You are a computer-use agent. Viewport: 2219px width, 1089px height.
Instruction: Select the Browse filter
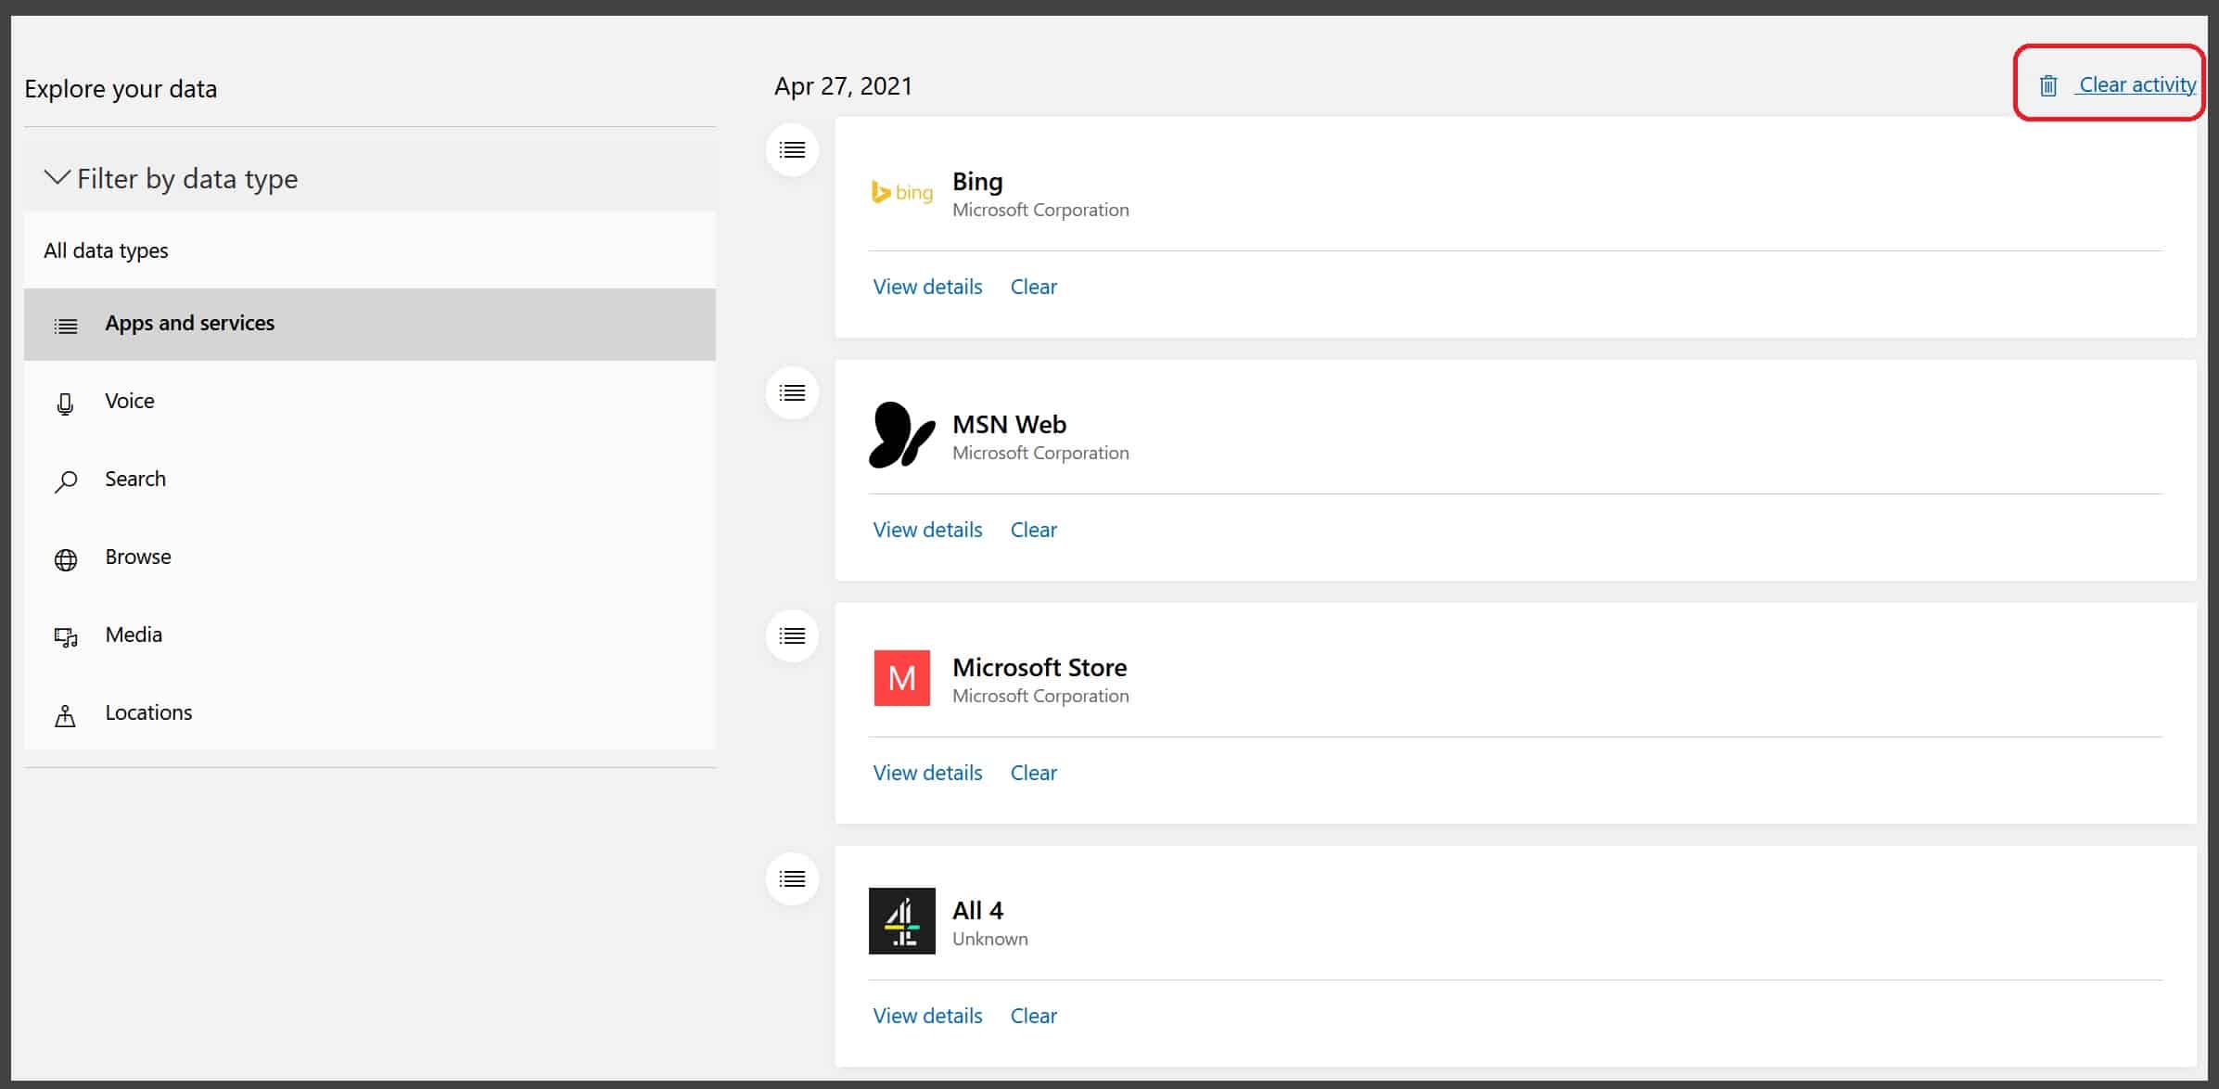[x=370, y=557]
